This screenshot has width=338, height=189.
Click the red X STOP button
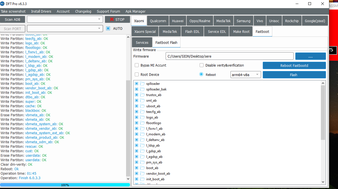(x=117, y=19)
